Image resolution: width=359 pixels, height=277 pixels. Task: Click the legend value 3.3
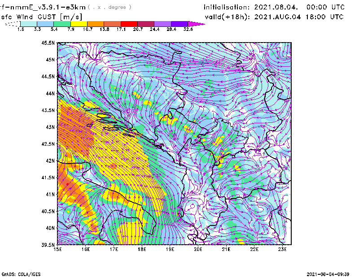37,29
